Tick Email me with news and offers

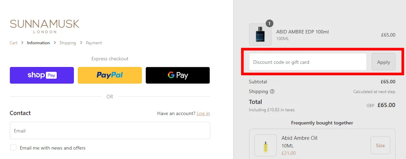13,148
